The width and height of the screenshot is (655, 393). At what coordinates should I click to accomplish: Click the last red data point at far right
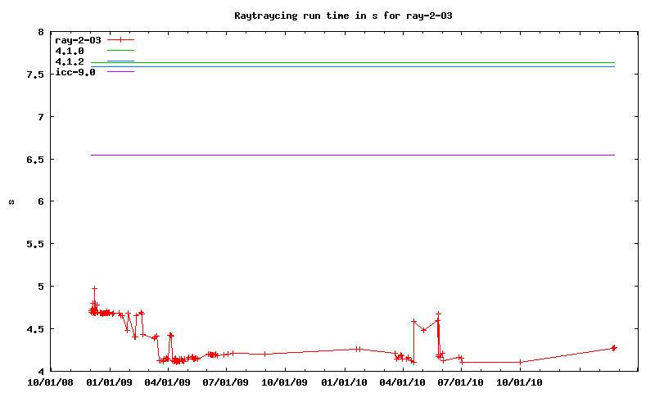[x=614, y=347]
